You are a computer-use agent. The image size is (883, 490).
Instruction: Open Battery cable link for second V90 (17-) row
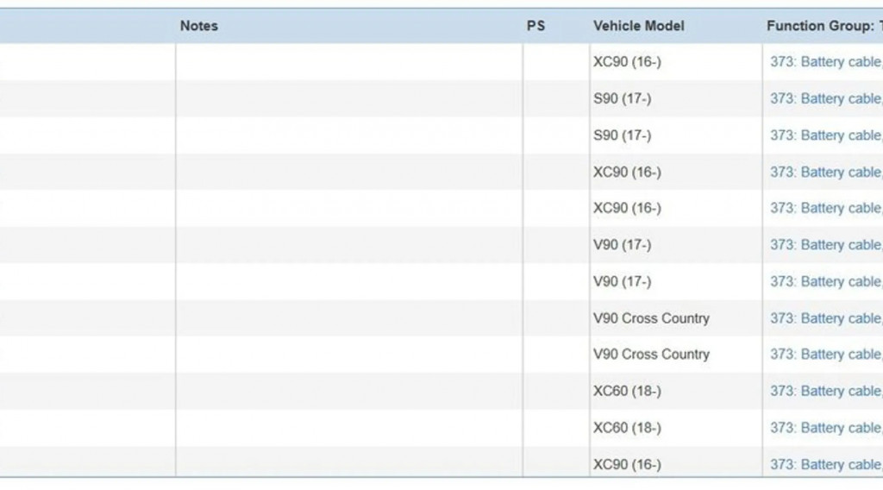click(x=825, y=281)
